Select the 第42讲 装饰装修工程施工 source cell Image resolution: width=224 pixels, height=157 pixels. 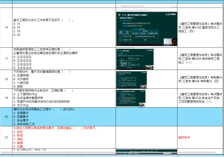coord(201,59)
